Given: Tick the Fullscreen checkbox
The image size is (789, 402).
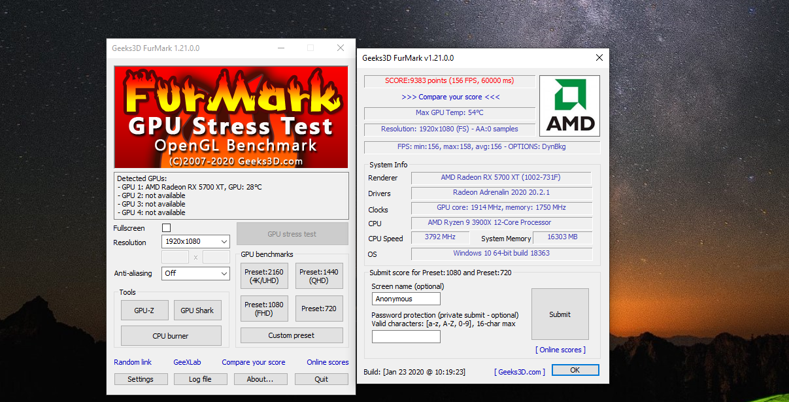Looking at the screenshot, I should coord(166,227).
